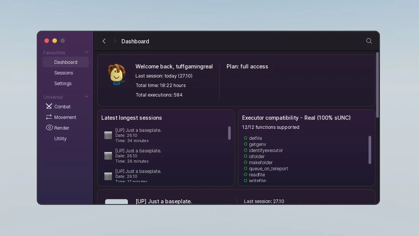Click the green circle beside makefolder
The image size is (419, 236).
click(x=245, y=162)
